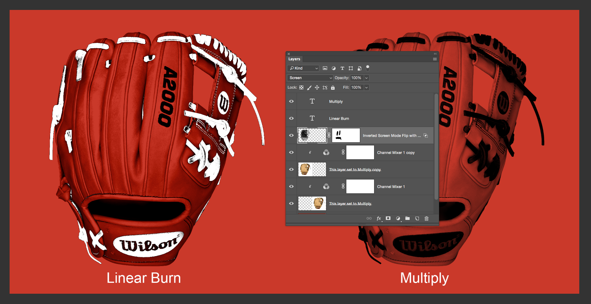Click Inverted Screen layer mask thumbnail
Screen dimensions: 591x304
(x=346, y=136)
